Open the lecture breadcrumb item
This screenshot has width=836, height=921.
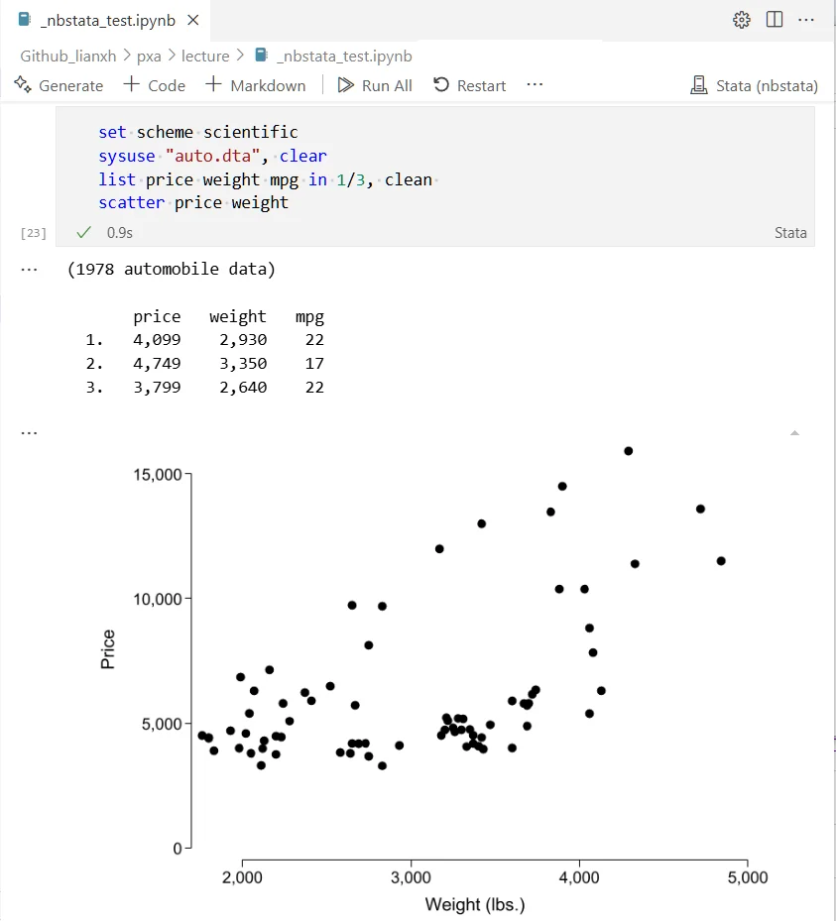(x=205, y=56)
